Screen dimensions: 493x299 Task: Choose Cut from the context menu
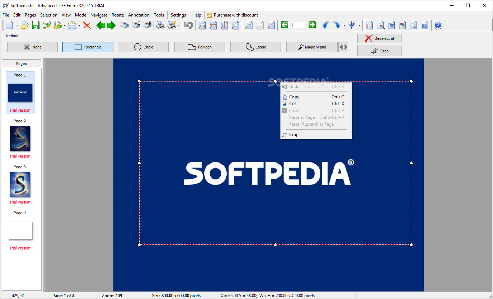316,104
